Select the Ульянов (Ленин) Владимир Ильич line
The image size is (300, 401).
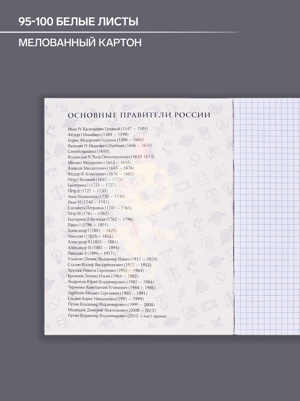(x=112, y=259)
